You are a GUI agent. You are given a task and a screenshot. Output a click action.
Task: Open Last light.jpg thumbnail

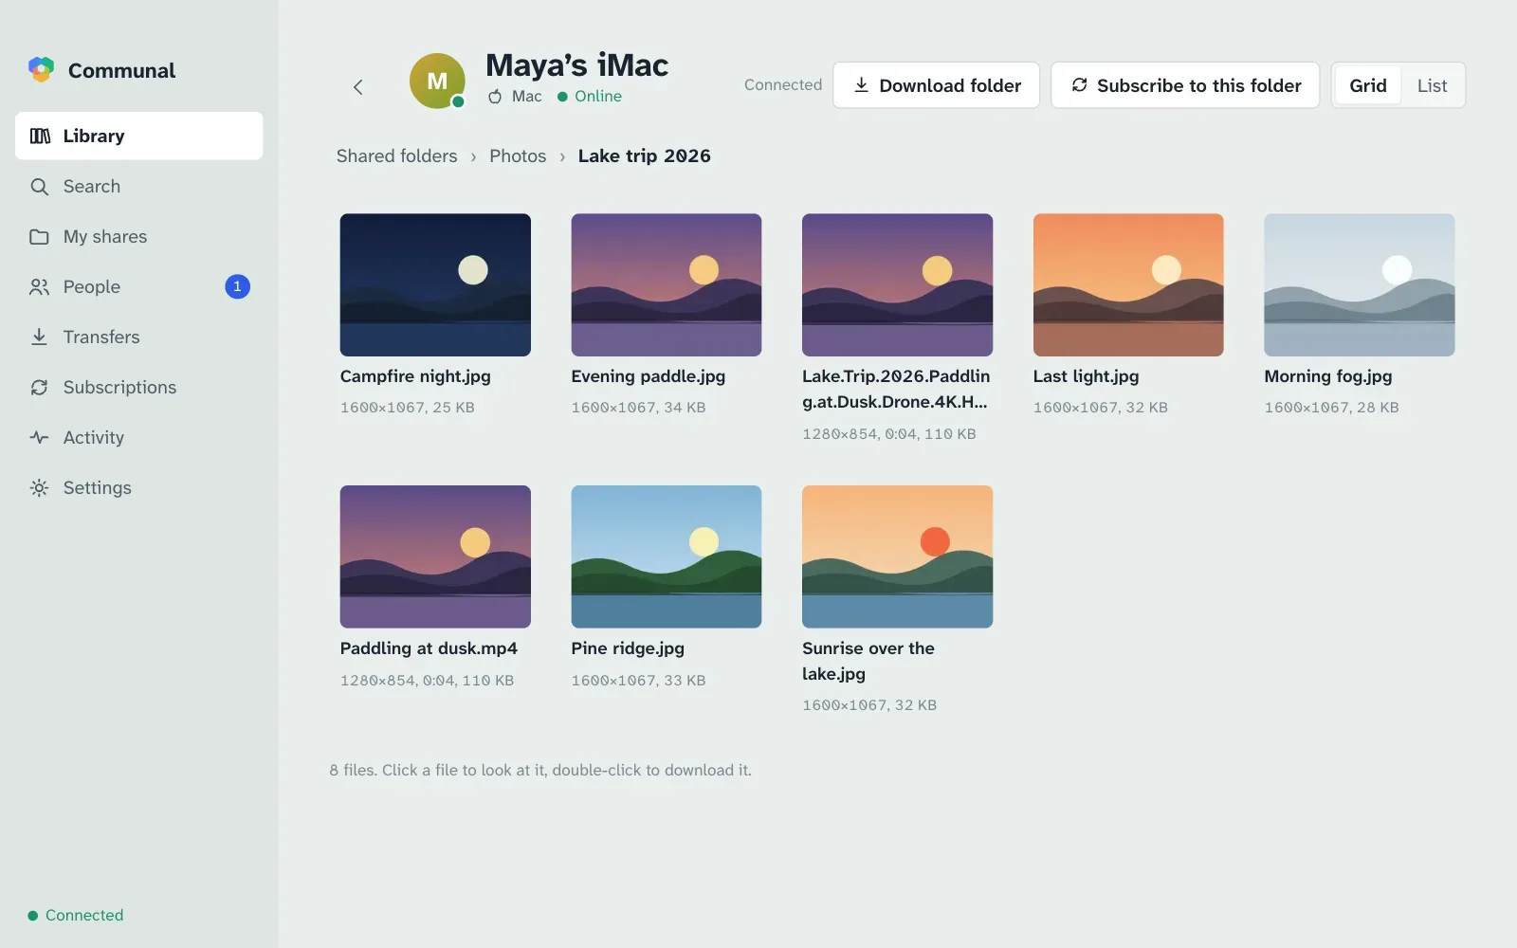point(1128,284)
